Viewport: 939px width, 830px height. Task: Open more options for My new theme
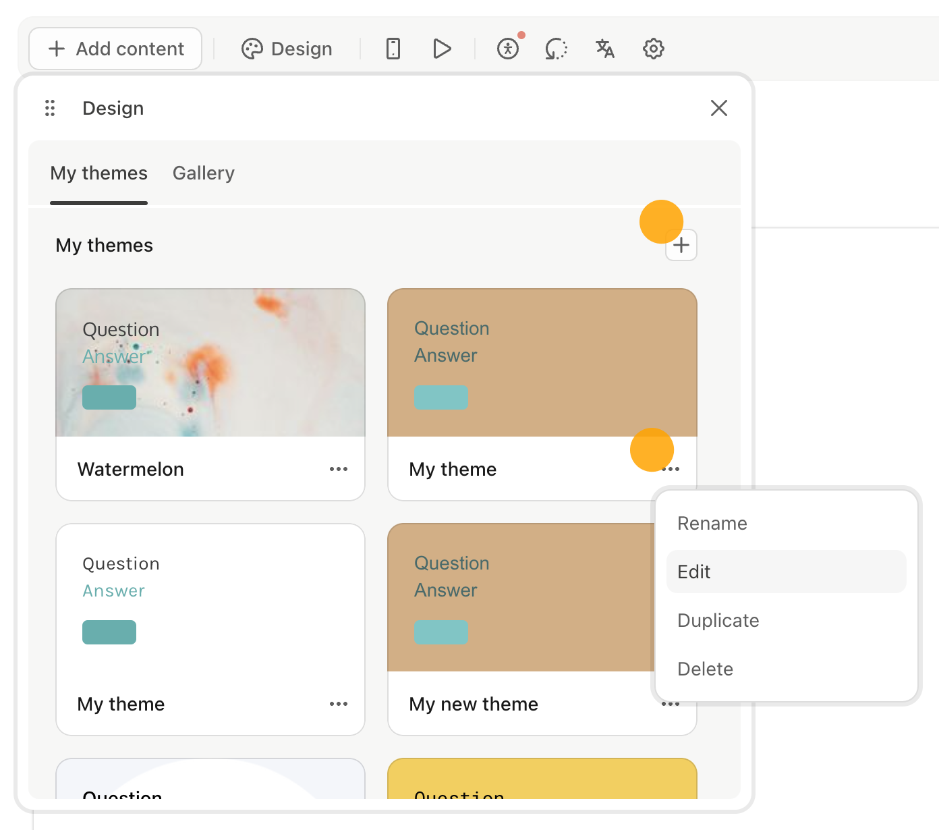pyautogui.click(x=671, y=704)
